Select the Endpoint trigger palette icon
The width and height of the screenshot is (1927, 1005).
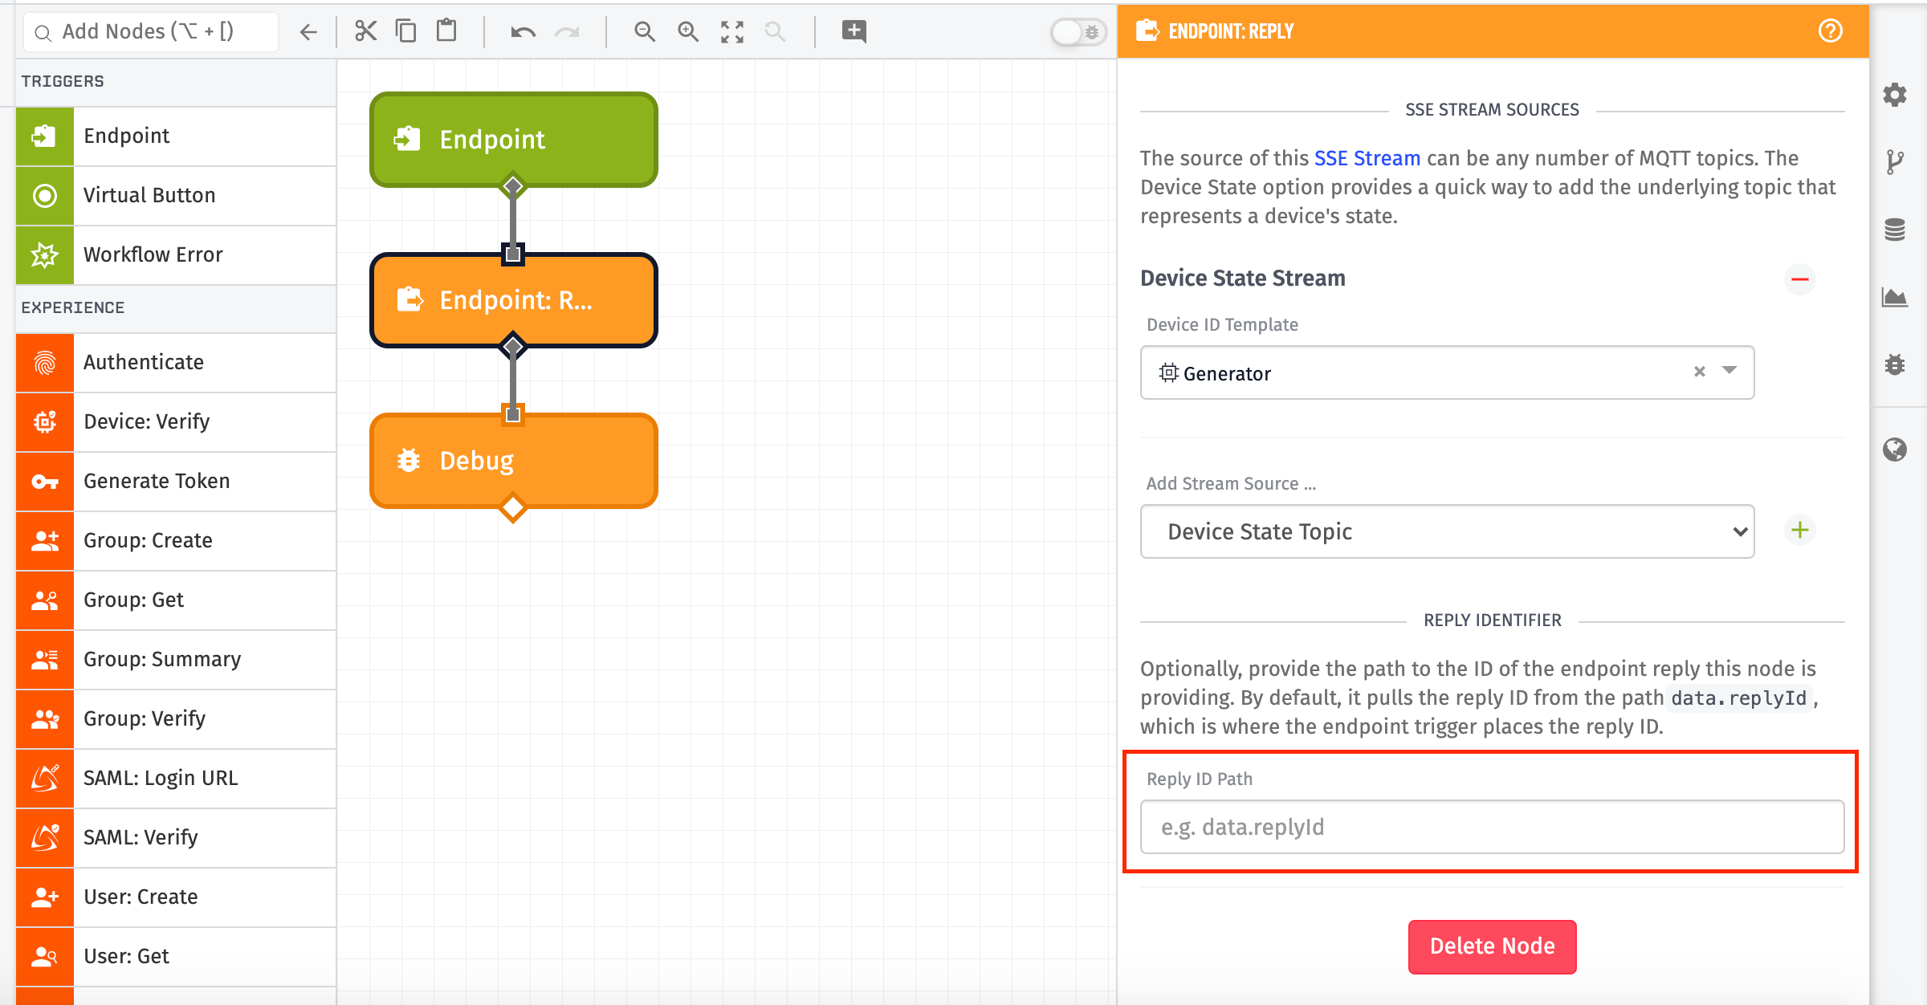click(x=45, y=136)
